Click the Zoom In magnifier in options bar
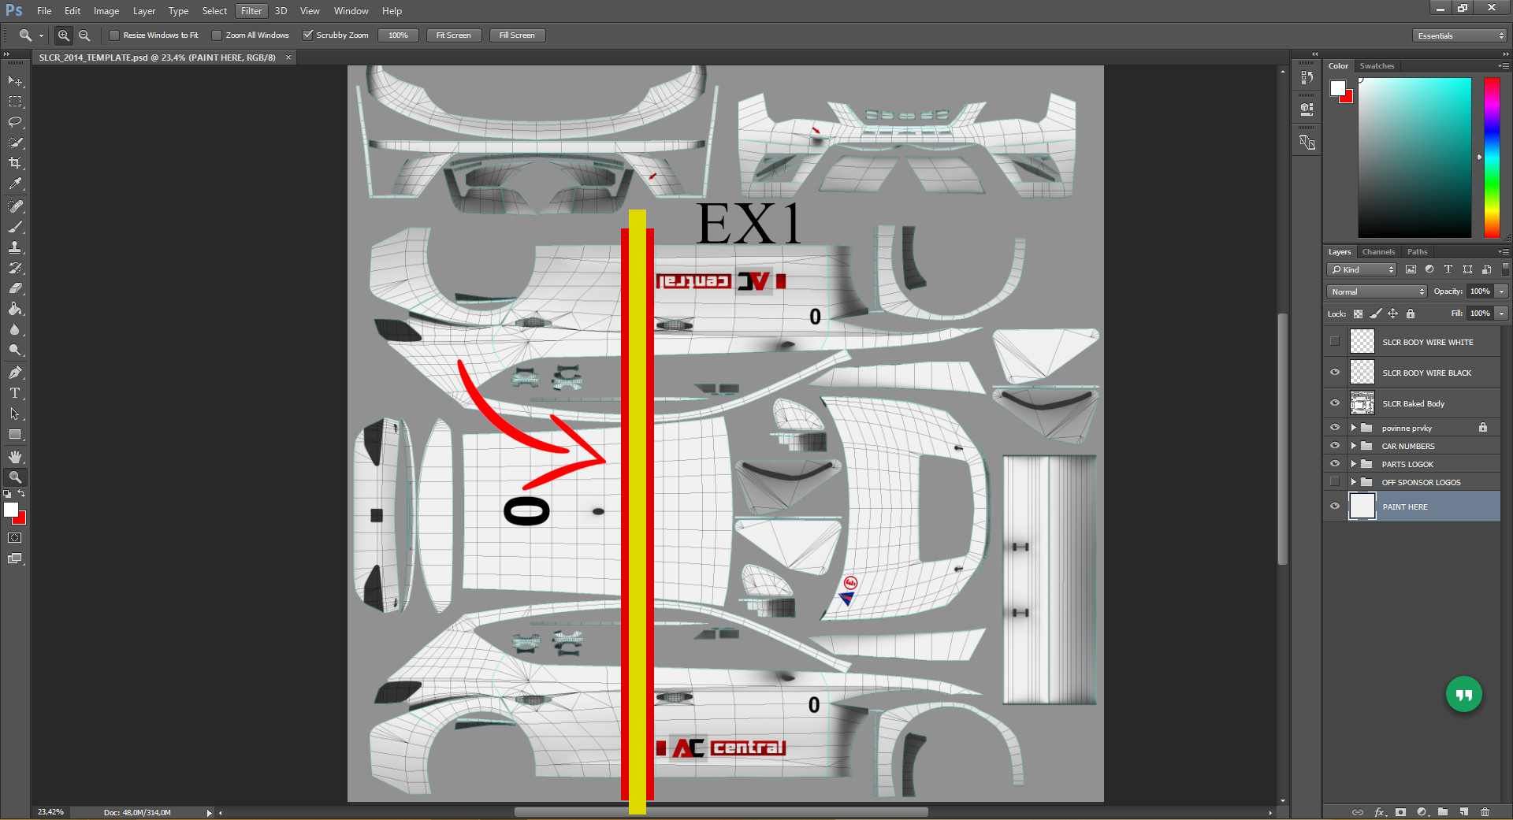 (x=64, y=35)
